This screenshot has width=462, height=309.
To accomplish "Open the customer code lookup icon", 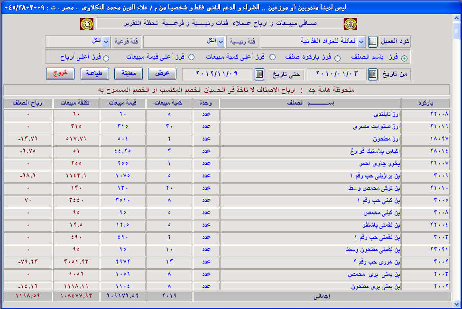I will click(x=373, y=42).
